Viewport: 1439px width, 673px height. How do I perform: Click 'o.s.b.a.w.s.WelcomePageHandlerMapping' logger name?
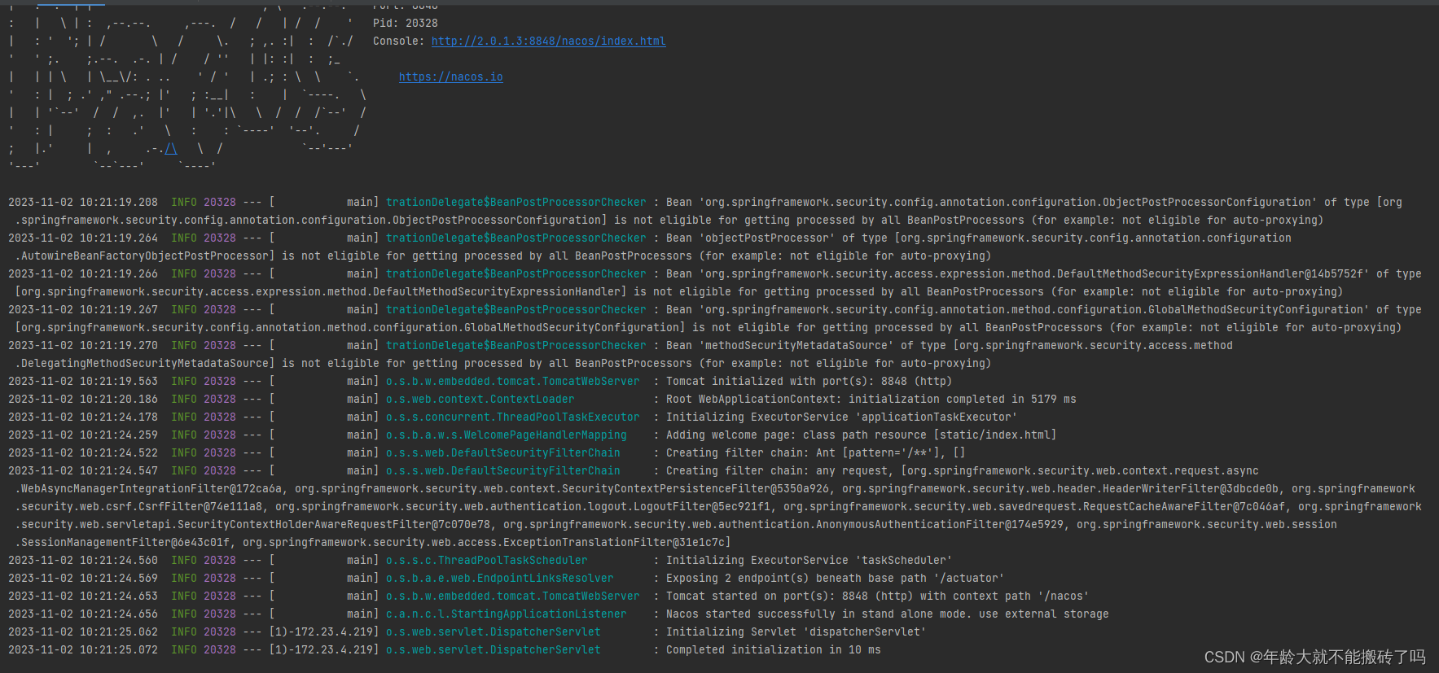coord(506,435)
